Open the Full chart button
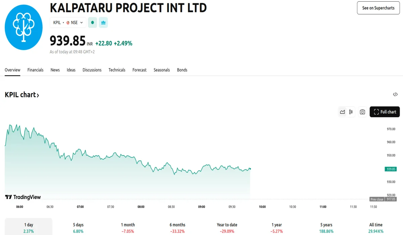 (385, 112)
